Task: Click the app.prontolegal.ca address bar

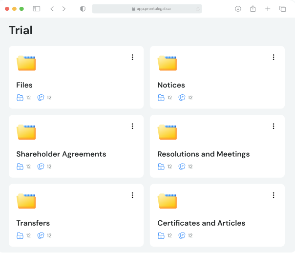Action: (x=147, y=9)
